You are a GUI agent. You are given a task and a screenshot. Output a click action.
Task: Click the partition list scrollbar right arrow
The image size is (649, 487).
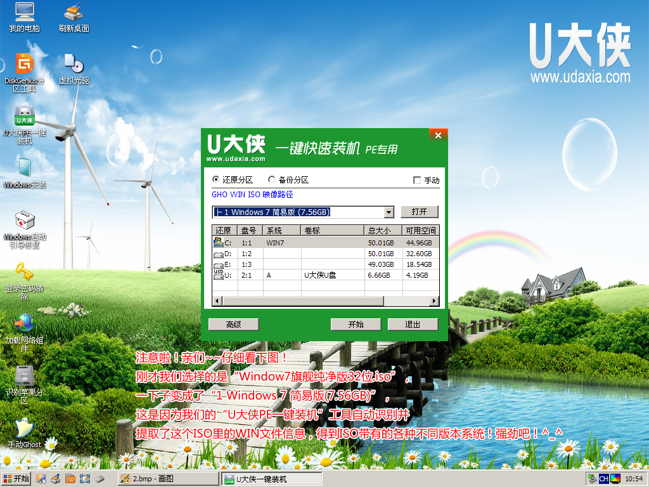[434, 301]
